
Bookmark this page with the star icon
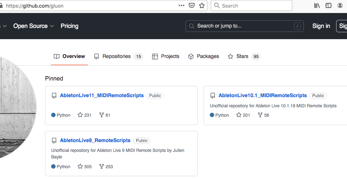tap(201, 5)
